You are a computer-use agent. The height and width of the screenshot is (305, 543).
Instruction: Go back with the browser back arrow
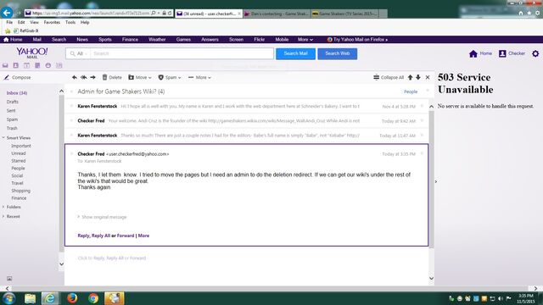coord(7,13)
